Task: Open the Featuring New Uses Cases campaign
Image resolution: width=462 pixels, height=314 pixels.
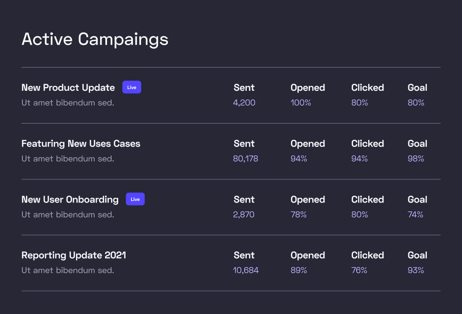Action: coord(81,144)
